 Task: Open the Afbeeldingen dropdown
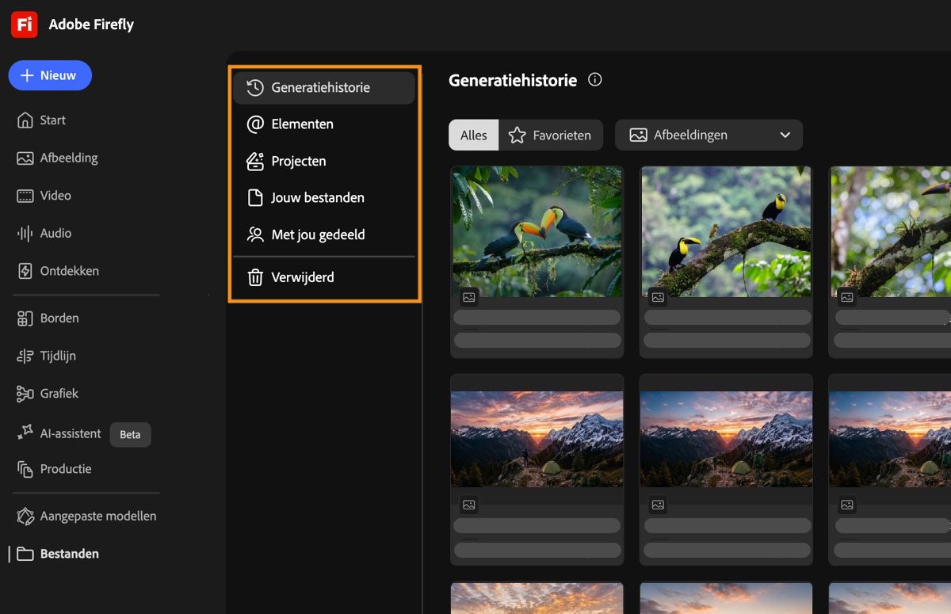click(x=708, y=135)
